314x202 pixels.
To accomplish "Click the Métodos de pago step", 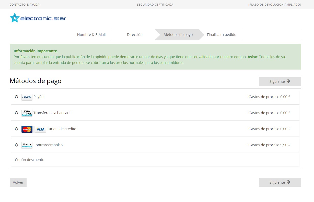I will click(x=178, y=35).
